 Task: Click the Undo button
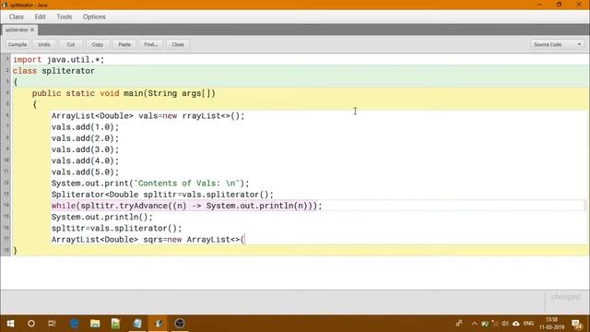(44, 44)
